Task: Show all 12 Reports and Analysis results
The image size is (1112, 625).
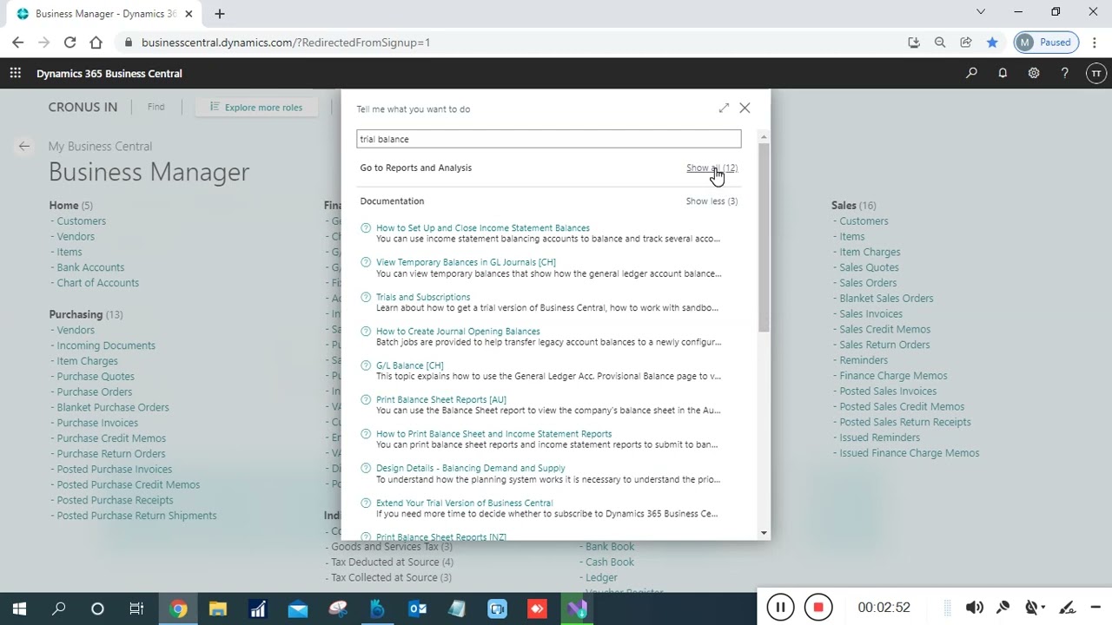Action: pos(712,168)
